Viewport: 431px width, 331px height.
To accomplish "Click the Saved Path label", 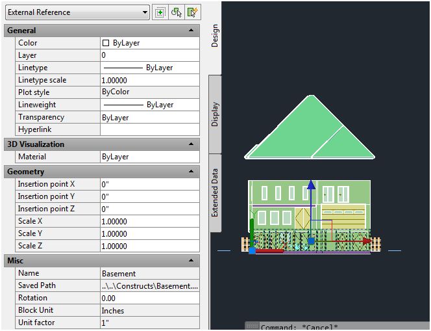I will click(37, 285).
